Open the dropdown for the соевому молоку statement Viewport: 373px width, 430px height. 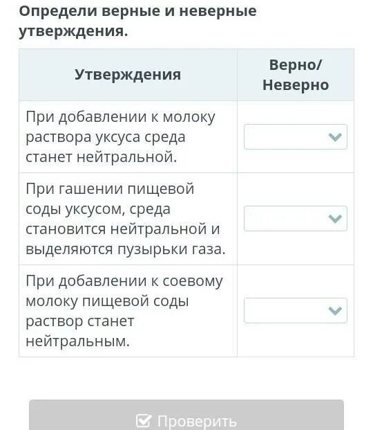[x=296, y=310]
